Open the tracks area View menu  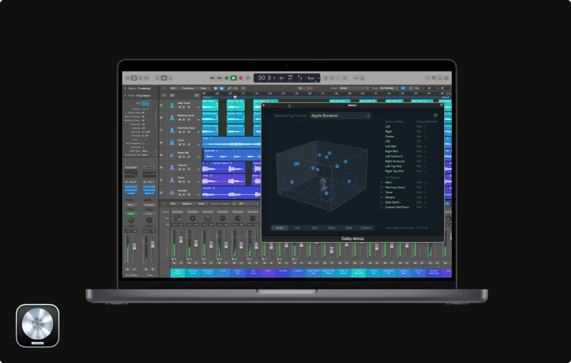coord(205,88)
